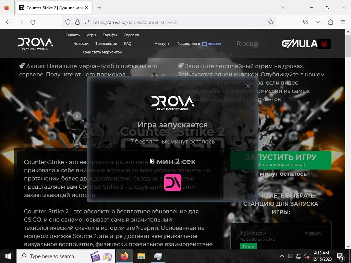The width and height of the screenshot is (351, 263).
Task: Open the Новости menu item
Action: pyautogui.click(x=81, y=43)
